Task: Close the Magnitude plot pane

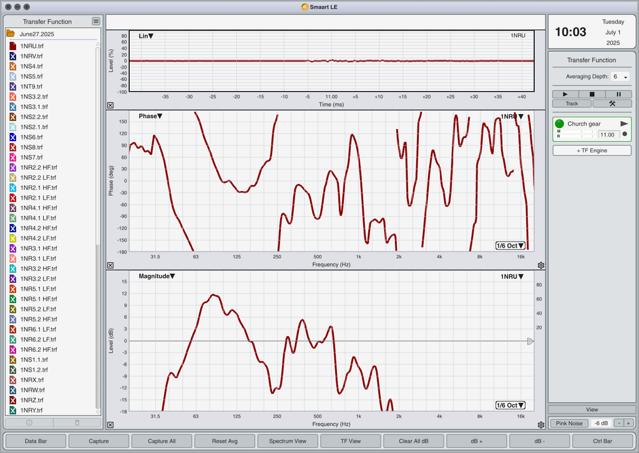Action: click(x=110, y=425)
